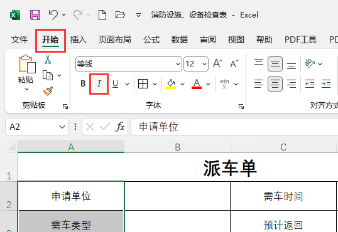Open the 字体 dialog launcher
The width and height of the screenshot is (338, 232).
(241, 107)
